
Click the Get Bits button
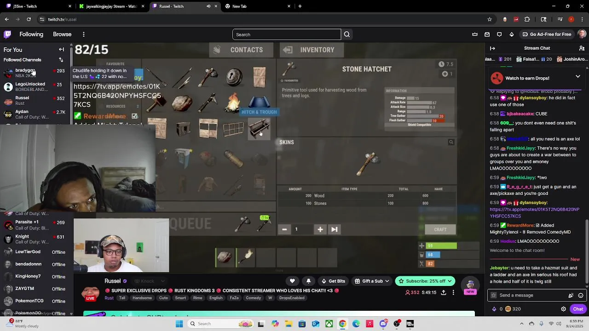pyautogui.click(x=333, y=281)
